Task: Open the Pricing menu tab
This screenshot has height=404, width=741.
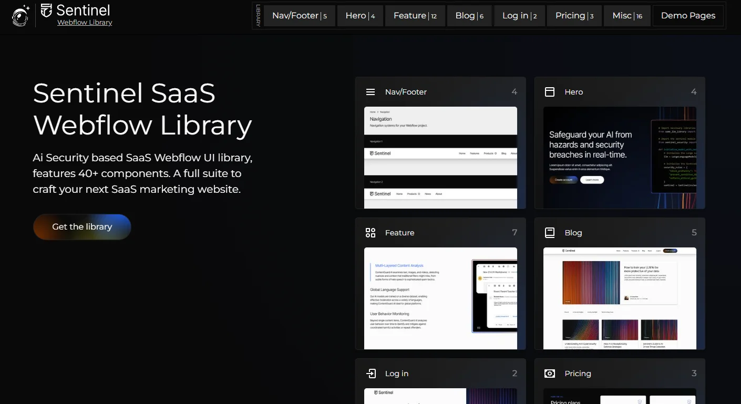Action: click(x=574, y=16)
